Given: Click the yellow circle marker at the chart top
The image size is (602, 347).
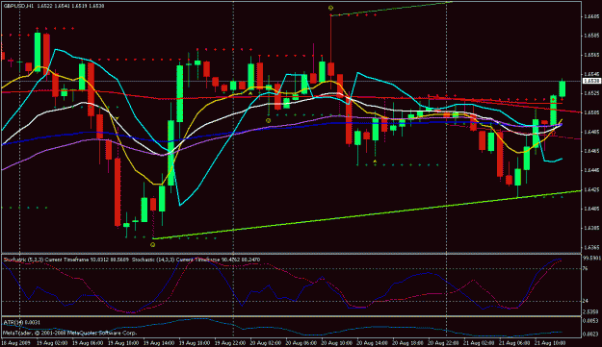Looking at the screenshot, I should [330, 8].
